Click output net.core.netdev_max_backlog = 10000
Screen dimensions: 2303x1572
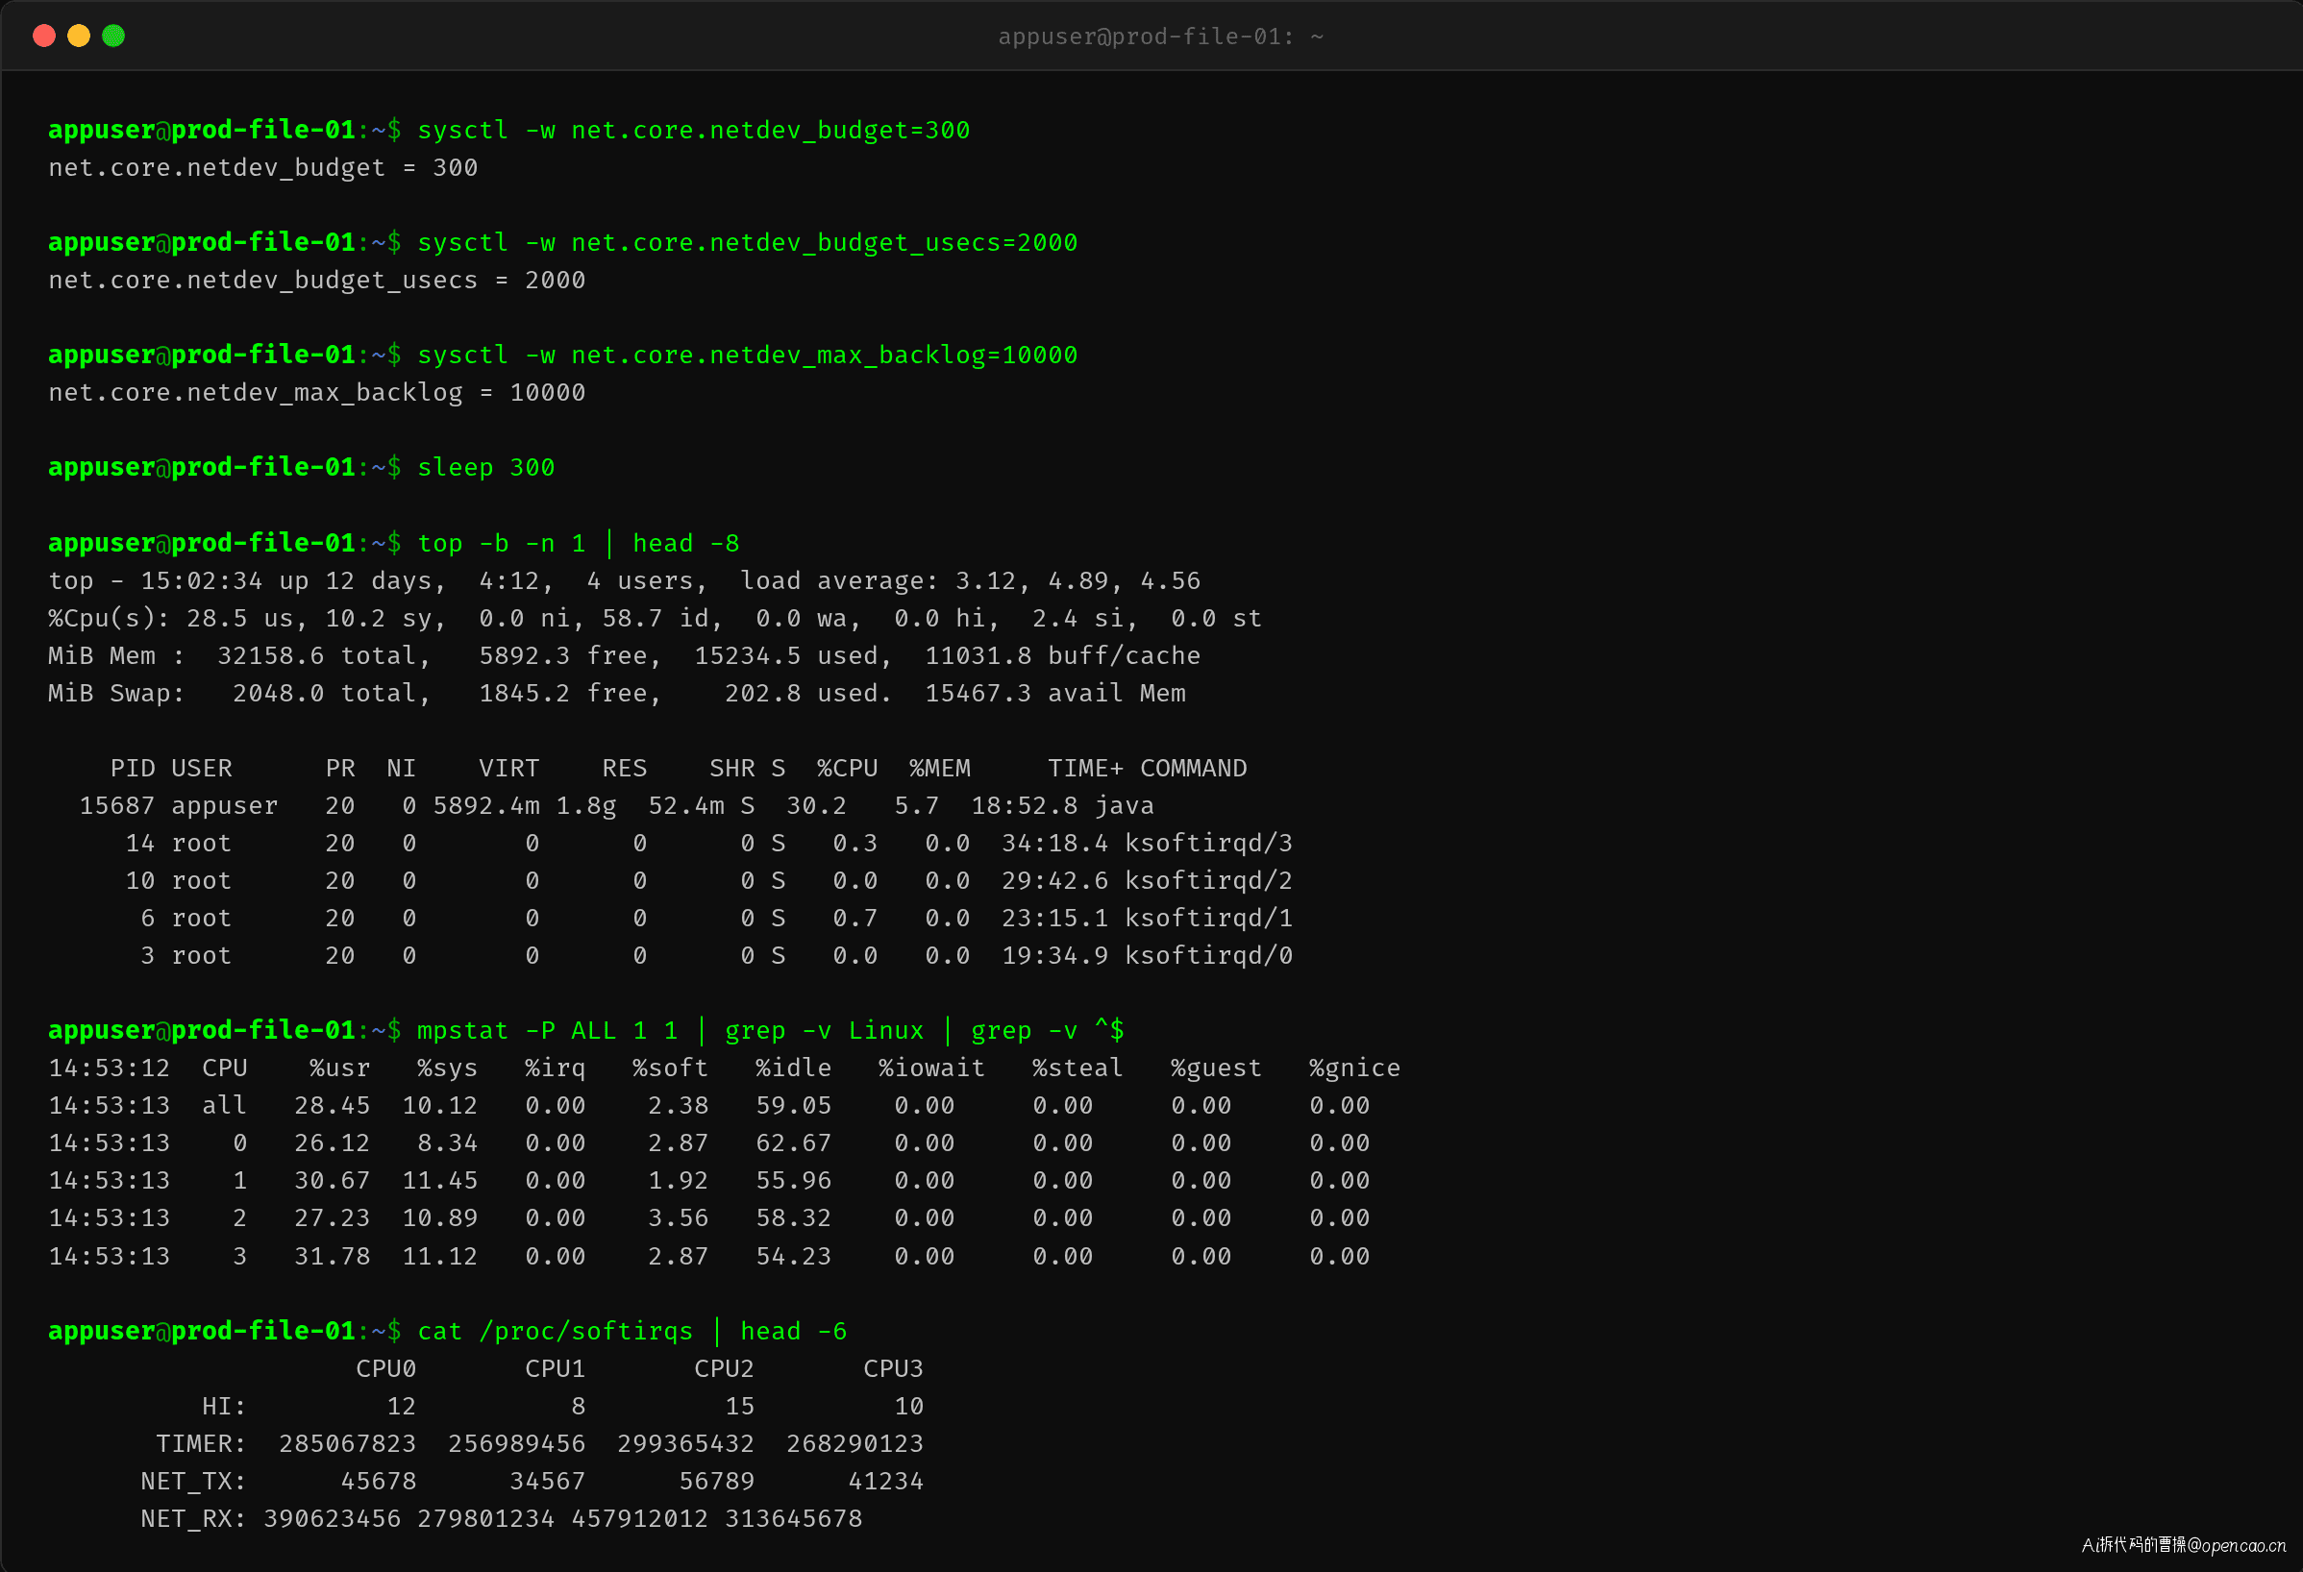317,392
